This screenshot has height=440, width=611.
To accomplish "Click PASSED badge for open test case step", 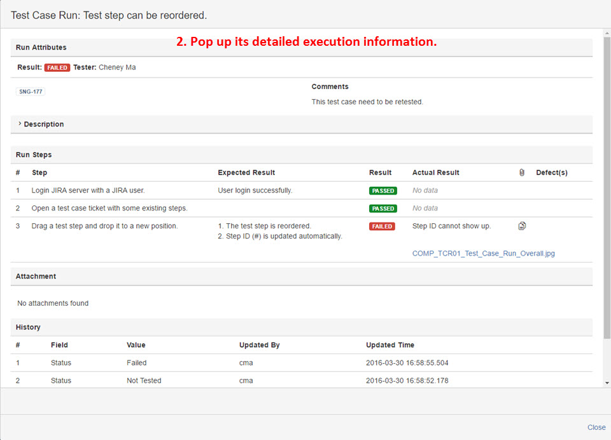I will tap(383, 209).
